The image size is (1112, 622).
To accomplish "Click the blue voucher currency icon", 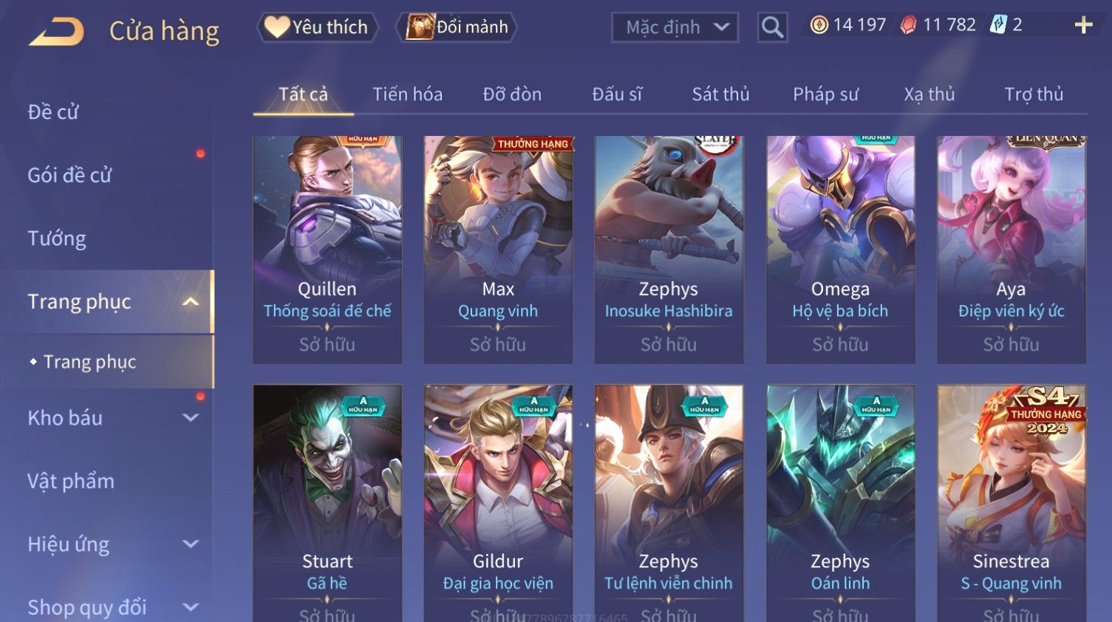I will [x=998, y=25].
